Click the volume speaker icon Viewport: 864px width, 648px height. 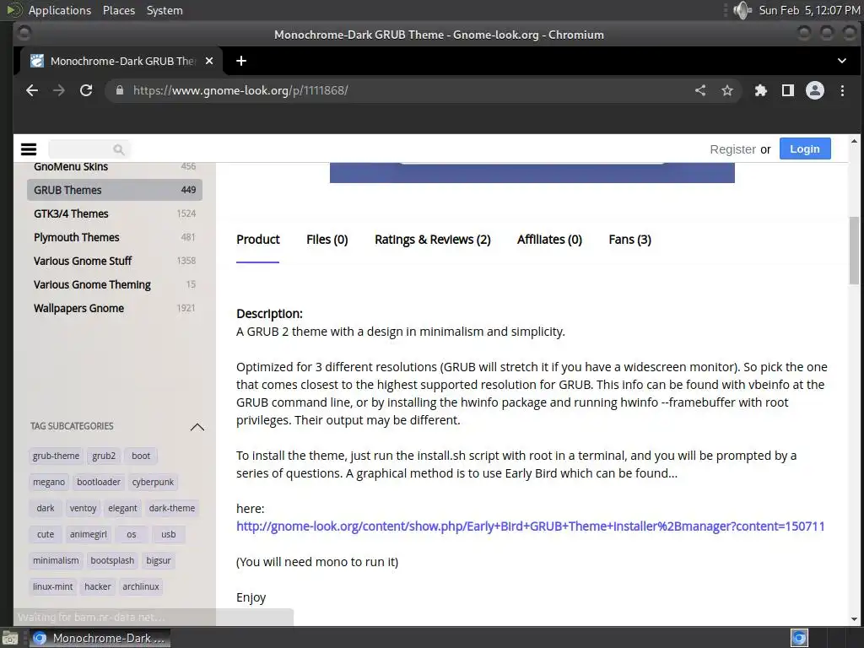[742, 10]
